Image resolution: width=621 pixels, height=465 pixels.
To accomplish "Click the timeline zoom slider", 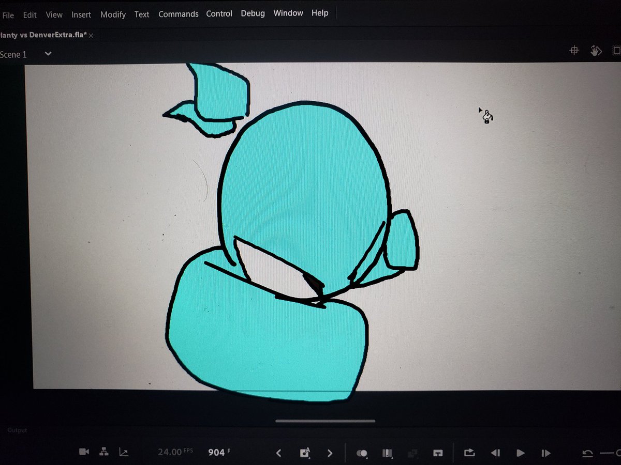I will [611, 453].
